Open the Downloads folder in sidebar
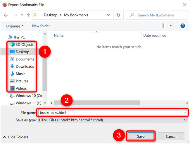 coord(25,66)
